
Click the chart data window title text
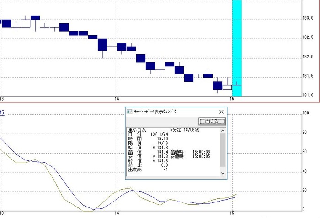(x=155, y=112)
